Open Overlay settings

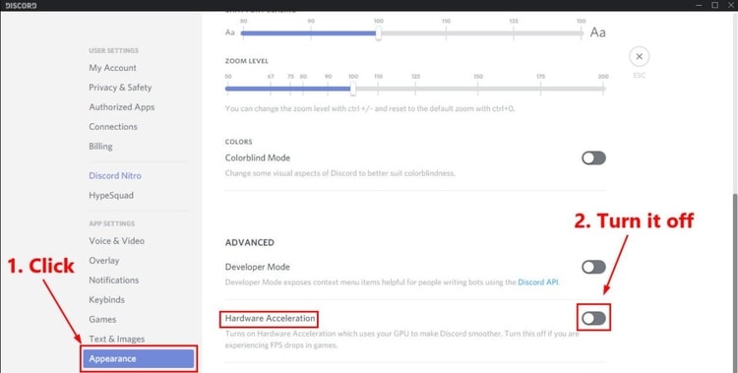104,261
